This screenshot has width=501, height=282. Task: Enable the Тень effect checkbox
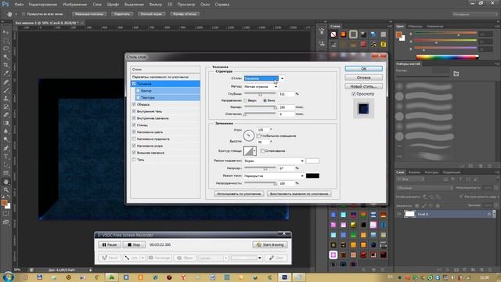134,160
